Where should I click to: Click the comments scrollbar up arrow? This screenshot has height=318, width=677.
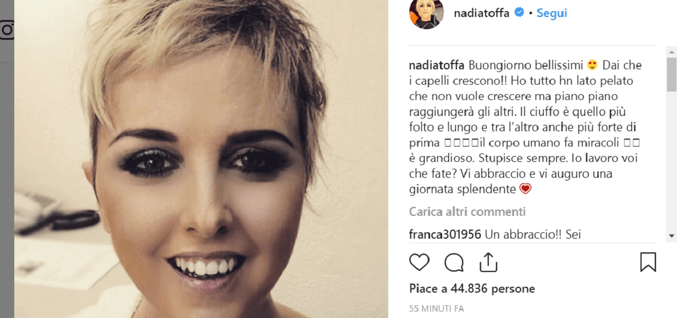[x=672, y=51]
